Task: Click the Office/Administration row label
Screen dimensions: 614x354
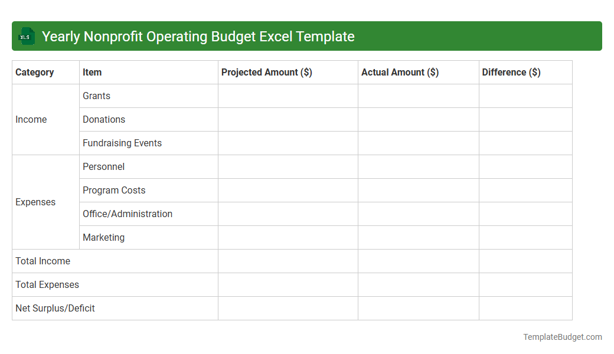Action: [x=128, y=214]
